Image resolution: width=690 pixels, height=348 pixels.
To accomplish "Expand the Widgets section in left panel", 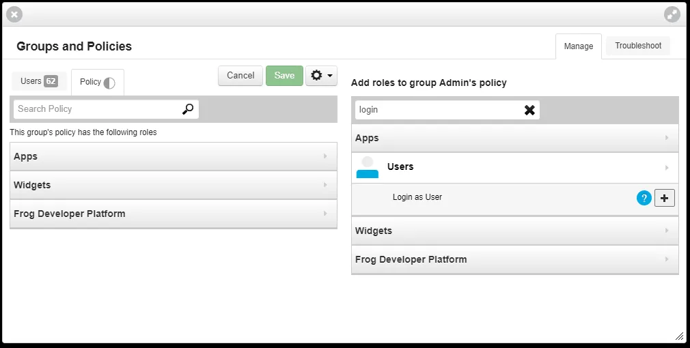I will pos(174,185).
